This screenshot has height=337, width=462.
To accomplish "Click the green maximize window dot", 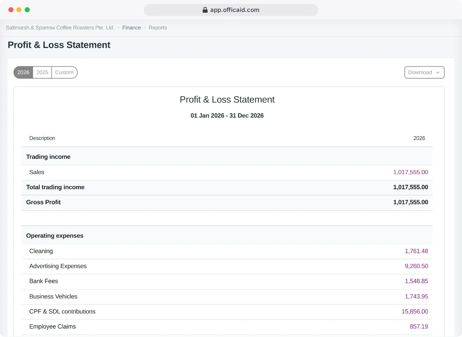I will tap(27, 10).
